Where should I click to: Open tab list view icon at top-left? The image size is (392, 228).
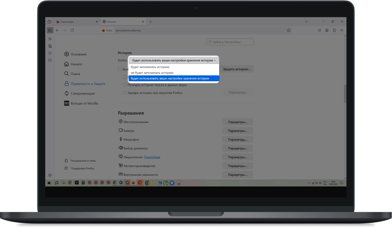49,22
